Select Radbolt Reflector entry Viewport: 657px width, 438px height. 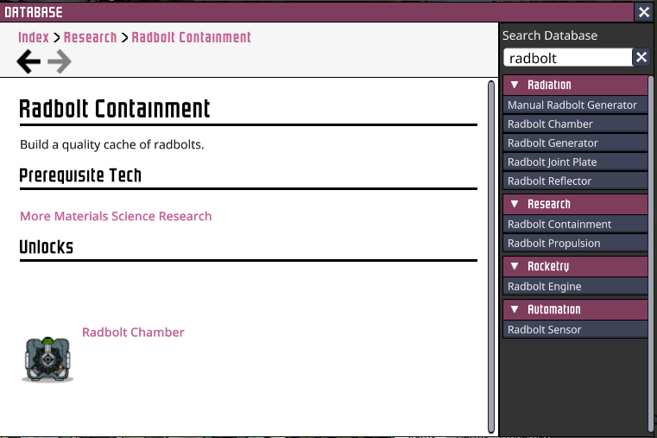click(575, 181)
